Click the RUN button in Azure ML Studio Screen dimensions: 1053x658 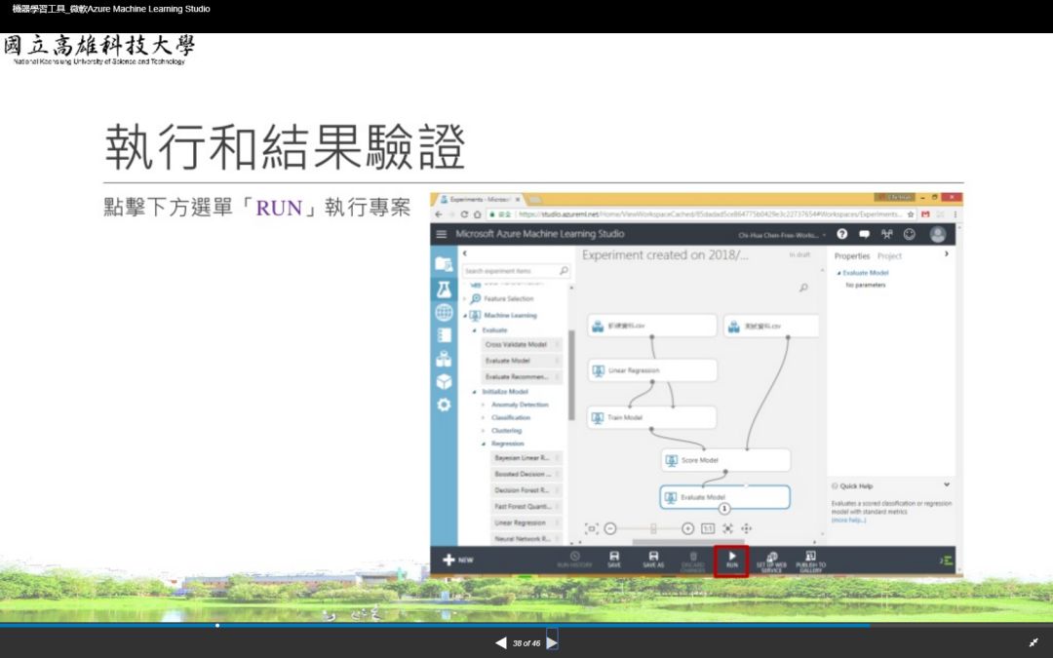(x=731, y=560)
